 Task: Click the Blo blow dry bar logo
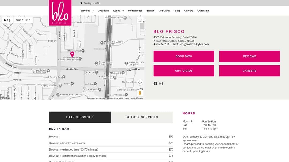[60, 13]
